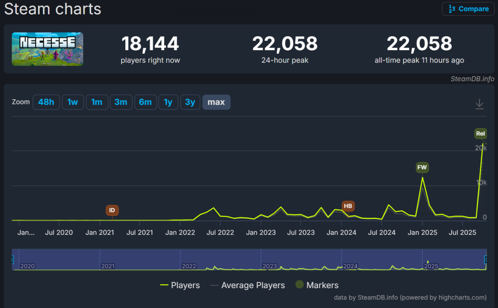Toggle Markers visibility in legend
This screenshot has height=308, width=498.
(317, 285)
